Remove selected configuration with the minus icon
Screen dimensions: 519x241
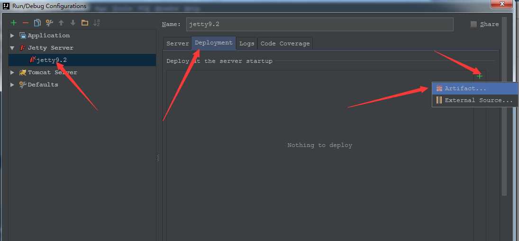pyautogui.click(x=26, y=23)
